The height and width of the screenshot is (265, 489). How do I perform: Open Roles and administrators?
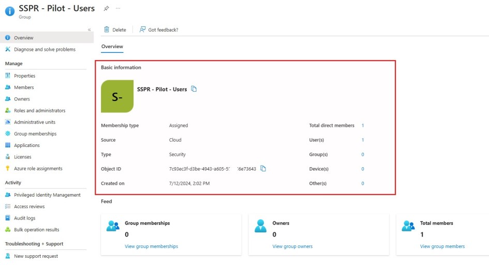click(40, 110)
